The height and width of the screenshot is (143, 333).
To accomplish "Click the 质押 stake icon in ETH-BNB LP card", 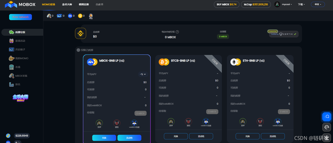I will [243, 122].
